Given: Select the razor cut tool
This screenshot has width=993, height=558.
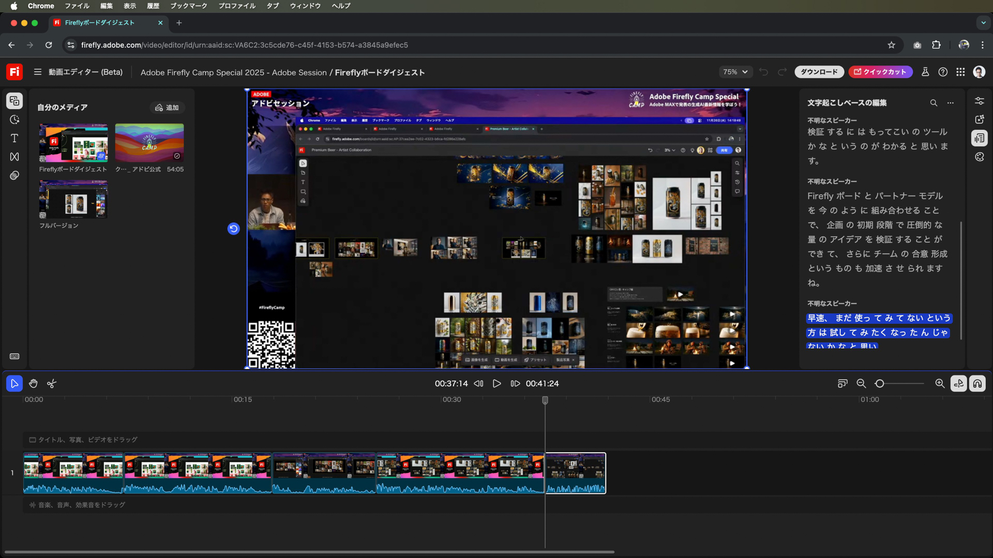Looking at the screenshot, I should coord(51,383).
